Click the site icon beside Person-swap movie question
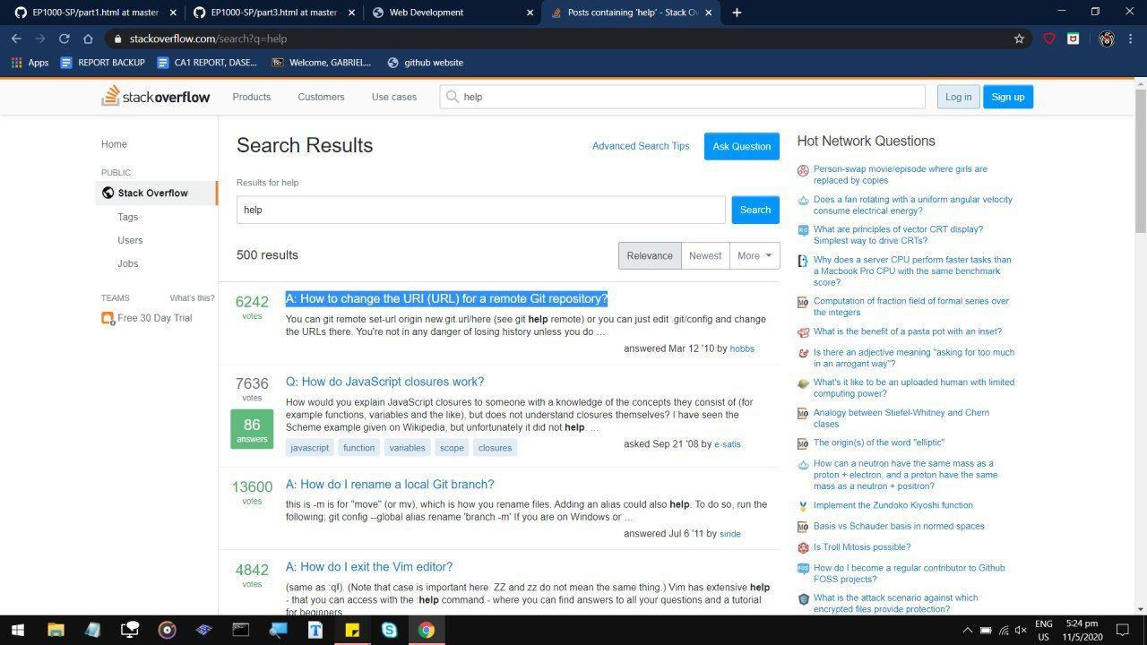The width and height of the screenshot is (1147, 645). point(803,170)
